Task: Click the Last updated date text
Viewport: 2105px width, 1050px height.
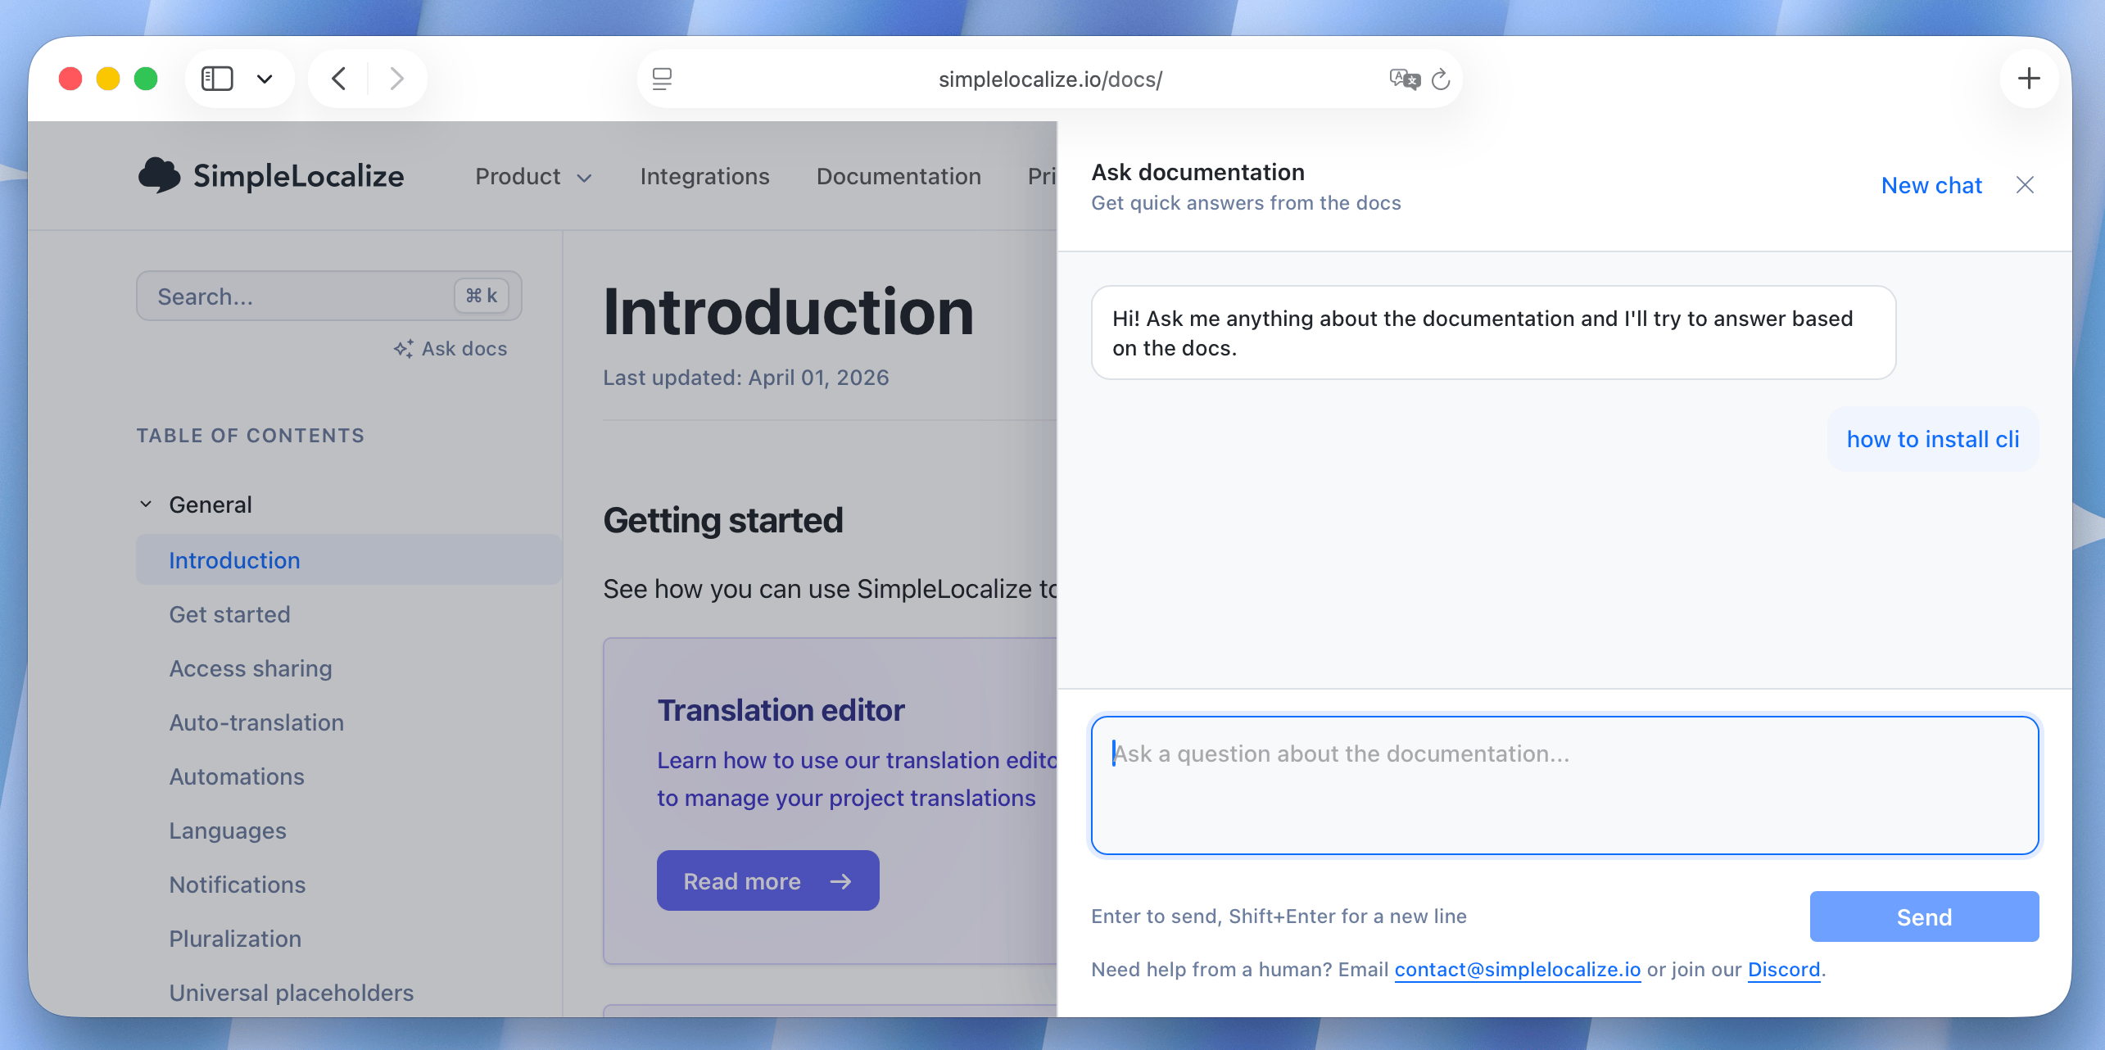Action: (745, 378)
